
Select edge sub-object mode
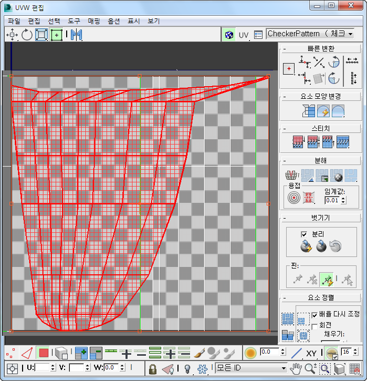pos(27,353)
